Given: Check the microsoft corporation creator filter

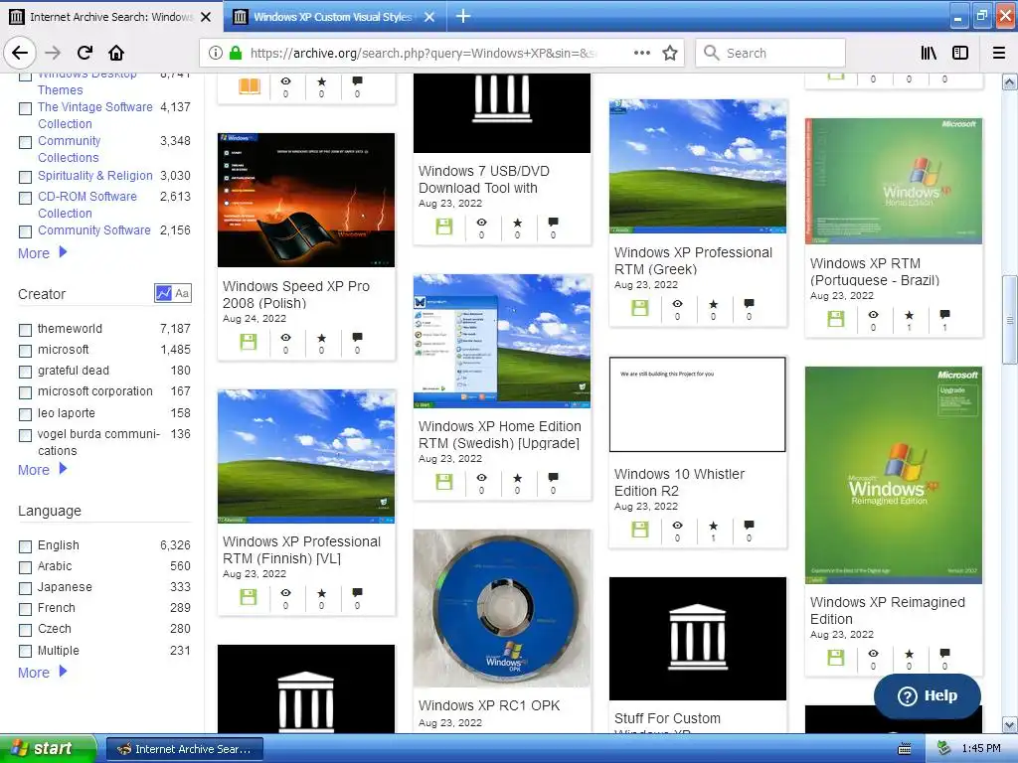Looking at the screenshot, I should (x=25, y=392).
